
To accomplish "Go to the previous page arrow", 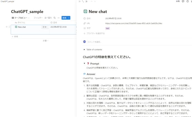I will (x=91, y=1).
